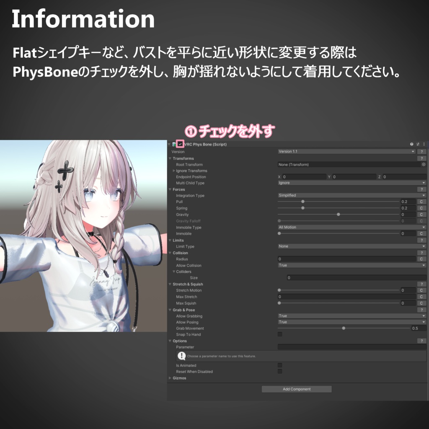Click the ? help button for Transforms
This screenshot has width=429, height=429.
pos(421,158)
